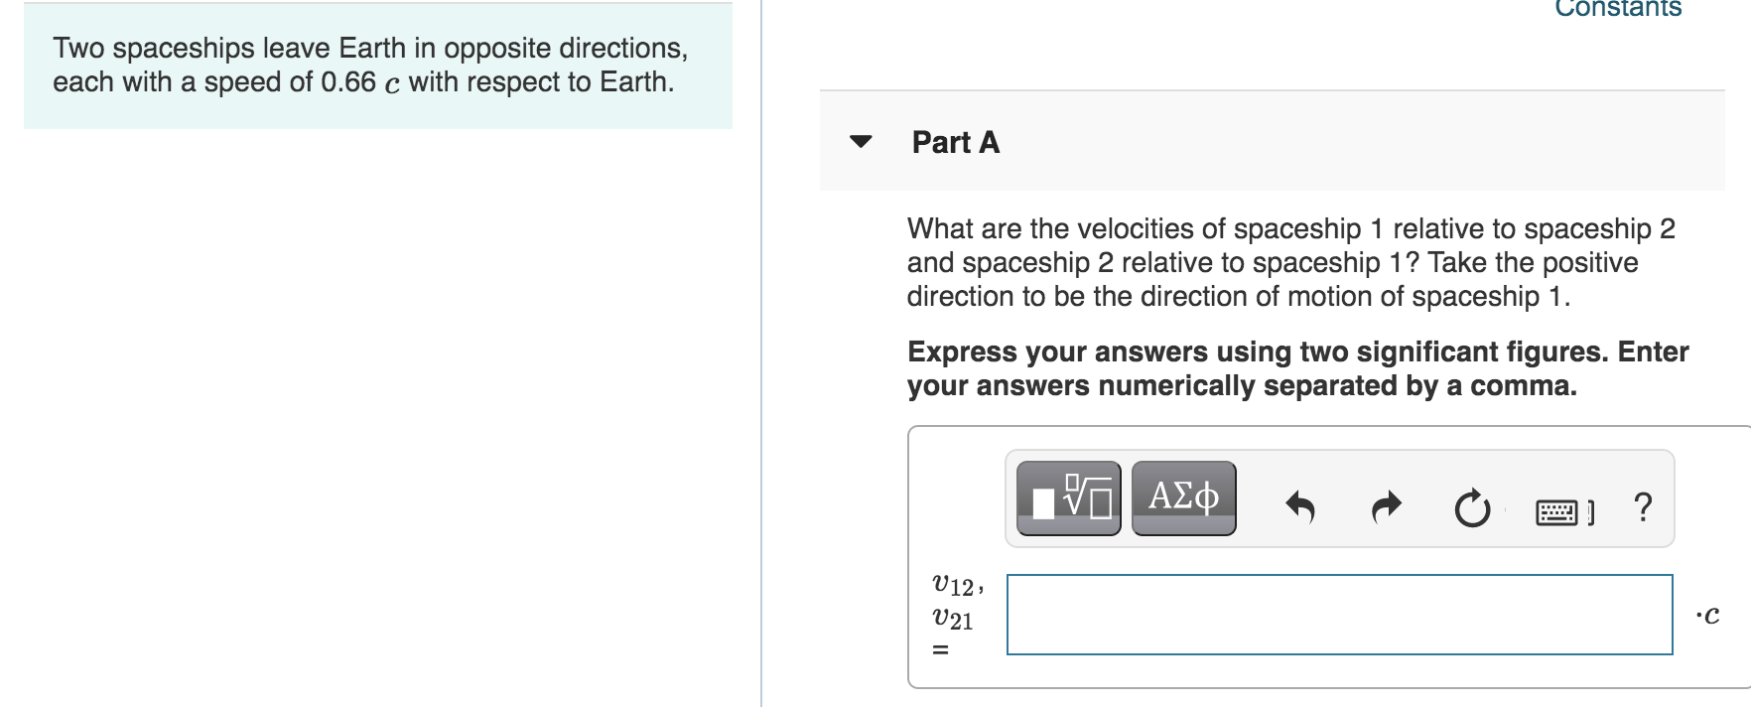This screenshot has height=707, width=1751.
Task: Open the Greek symbols ΑΣΦ palette
Action: pyautogui.click(x=1183, y=498)
